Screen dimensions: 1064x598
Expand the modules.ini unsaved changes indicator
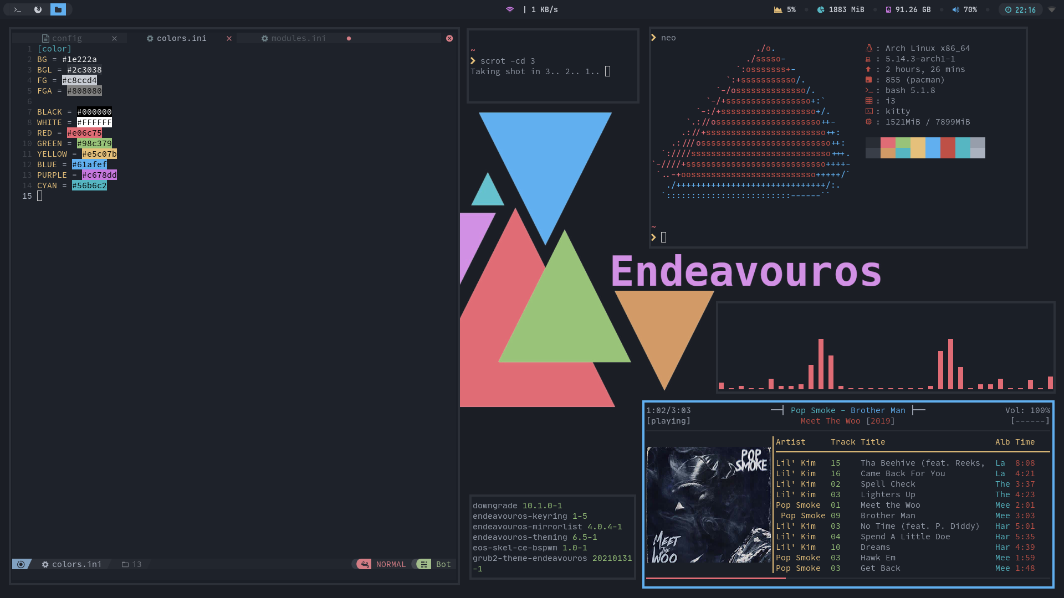coord(349,38)
